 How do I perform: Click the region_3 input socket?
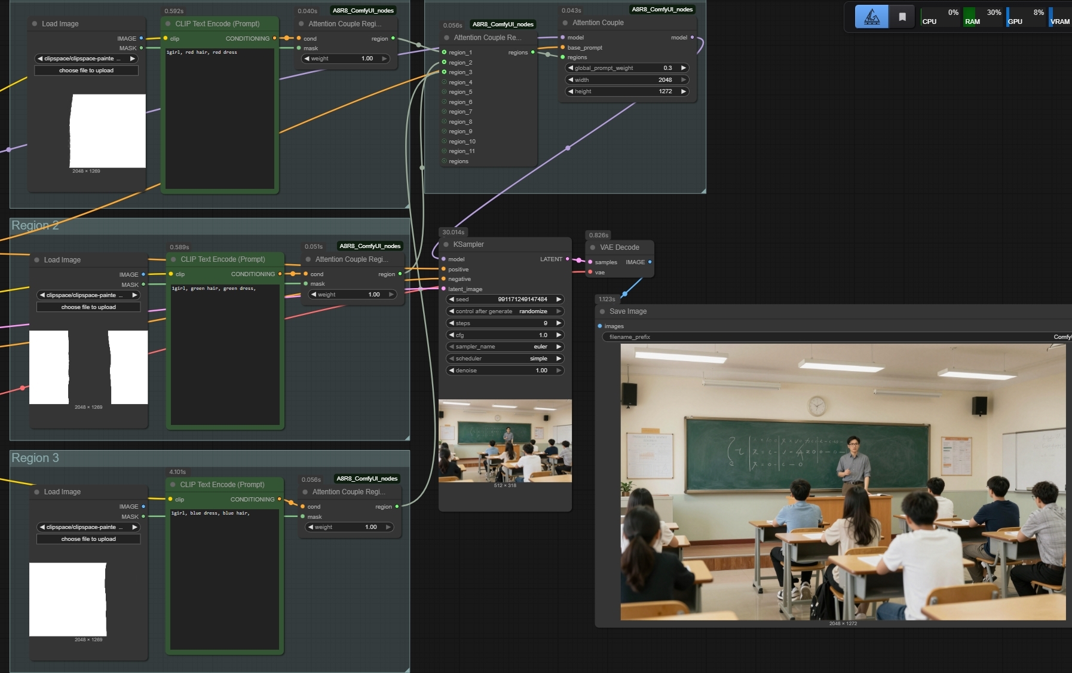(x=444, y=72)
